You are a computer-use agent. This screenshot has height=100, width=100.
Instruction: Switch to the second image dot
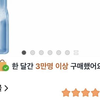[32, 53]
